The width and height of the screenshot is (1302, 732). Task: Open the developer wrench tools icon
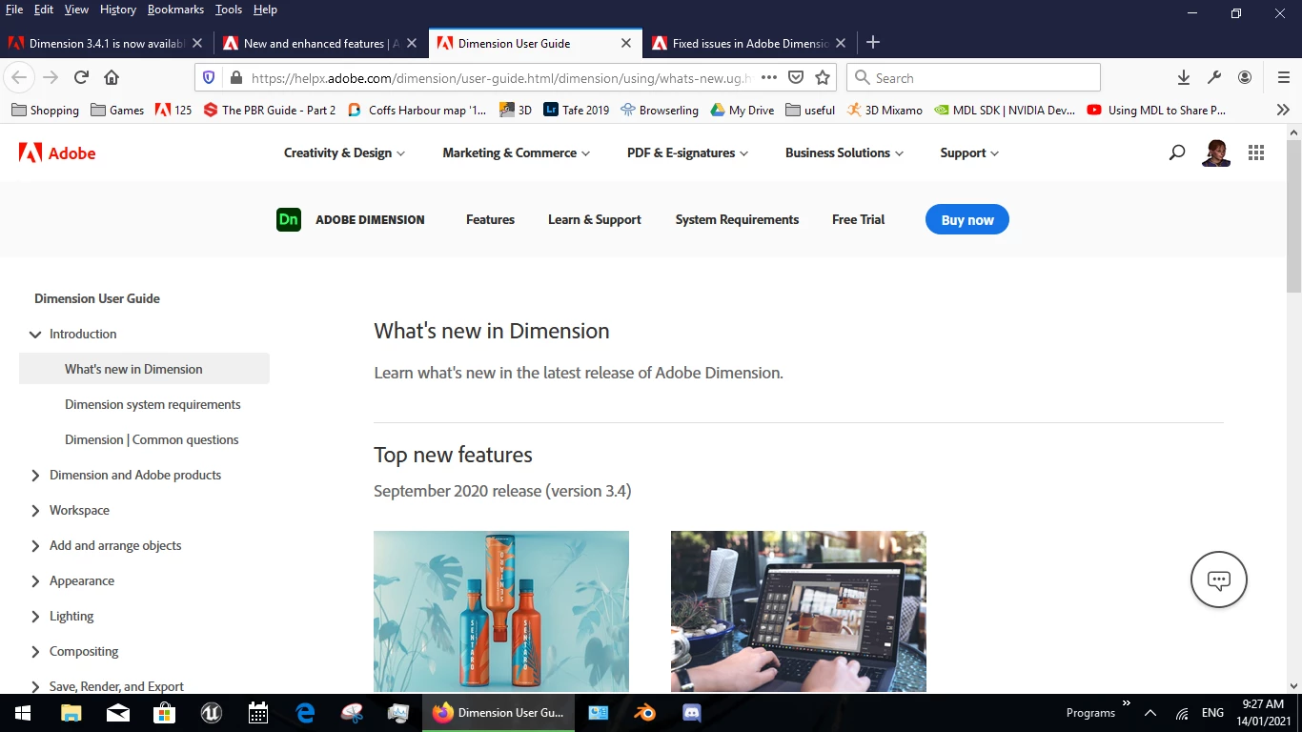click(x=1214, y=77)
